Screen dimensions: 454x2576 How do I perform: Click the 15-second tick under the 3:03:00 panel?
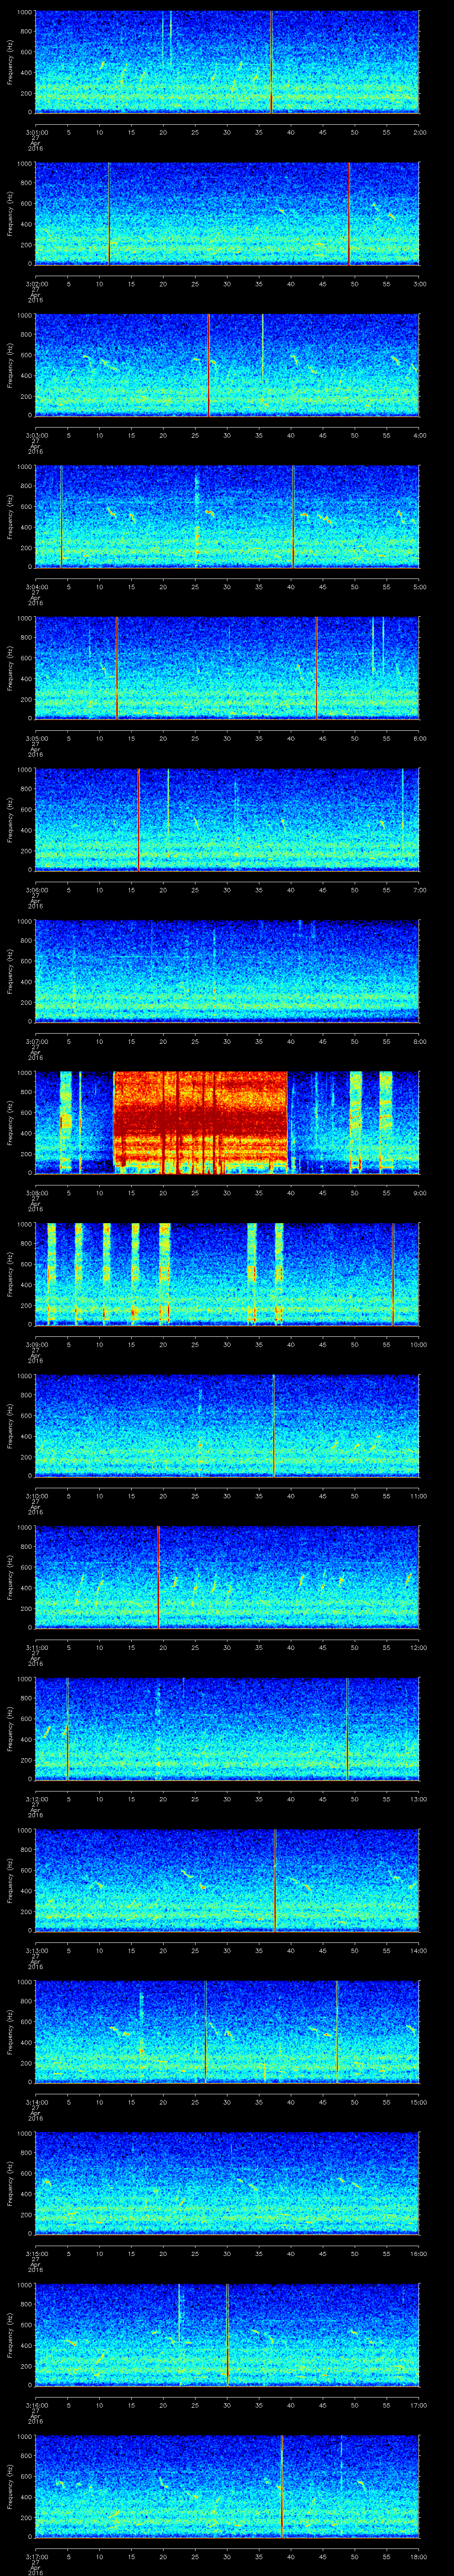[x=131, y=434]
